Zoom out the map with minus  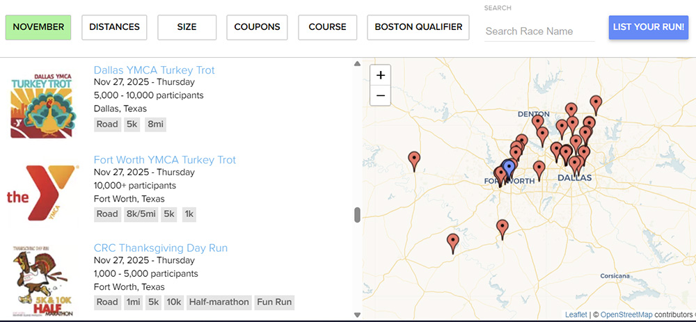click(381, 95)
